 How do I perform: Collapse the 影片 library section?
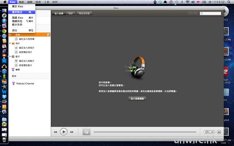(10, 57)
